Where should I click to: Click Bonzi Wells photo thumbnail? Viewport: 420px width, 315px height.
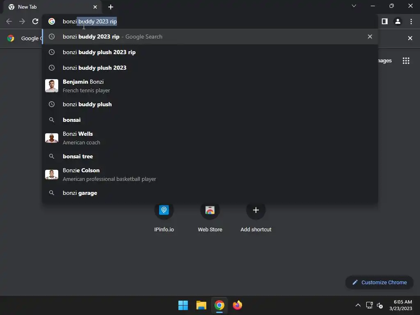click(52, 138)
